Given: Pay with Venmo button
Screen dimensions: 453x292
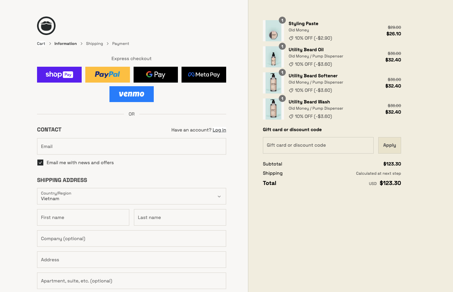Looking at the screenshot, I should point(132,94).
